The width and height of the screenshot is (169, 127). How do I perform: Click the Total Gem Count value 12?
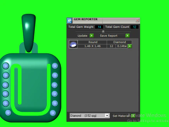(x=134, y=27)
